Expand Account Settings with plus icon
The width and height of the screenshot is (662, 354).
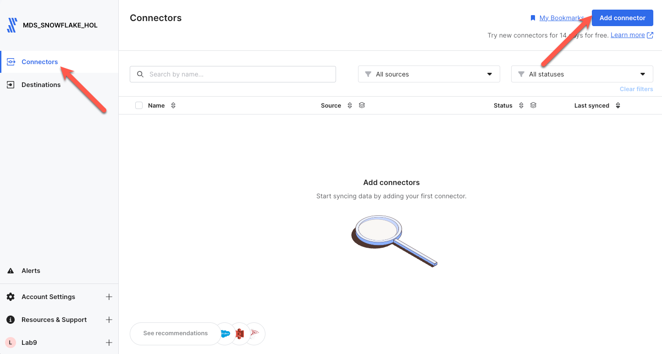point(109,297)
